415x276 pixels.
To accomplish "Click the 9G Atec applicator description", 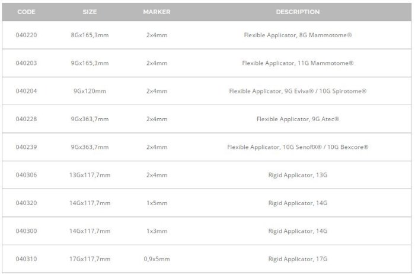I will pyautogui.click(x=298, y=119).
